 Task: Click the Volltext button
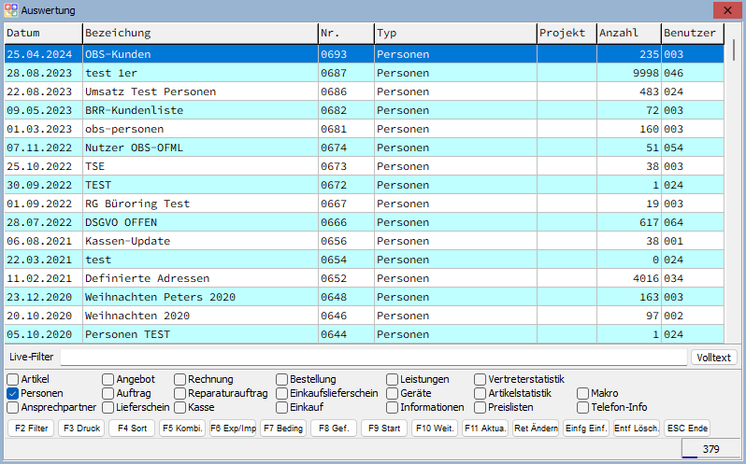[x=714, y=358]
